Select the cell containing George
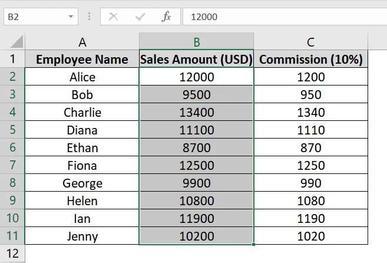This screenshot has height=263, width=387. click(x=82, y=183)
